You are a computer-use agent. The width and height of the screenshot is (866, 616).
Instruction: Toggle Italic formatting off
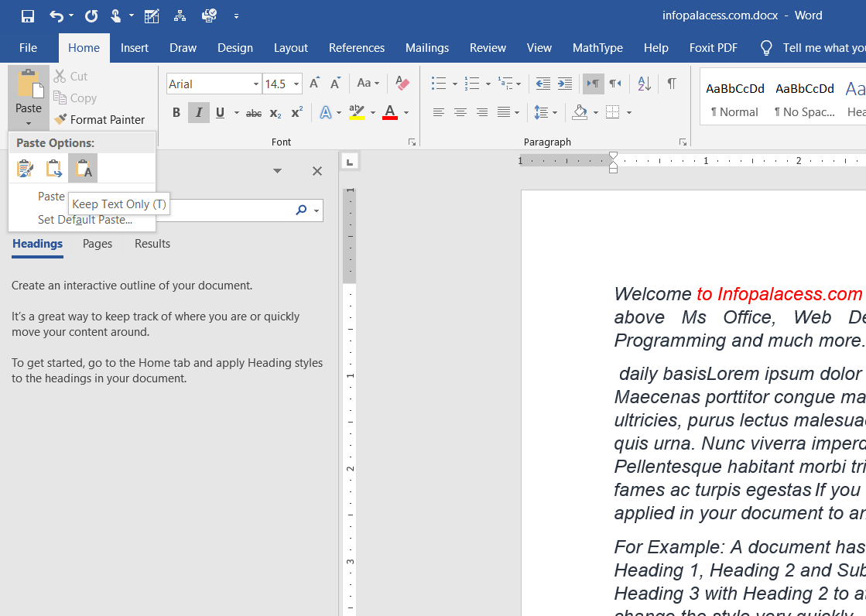click(198, 113)
